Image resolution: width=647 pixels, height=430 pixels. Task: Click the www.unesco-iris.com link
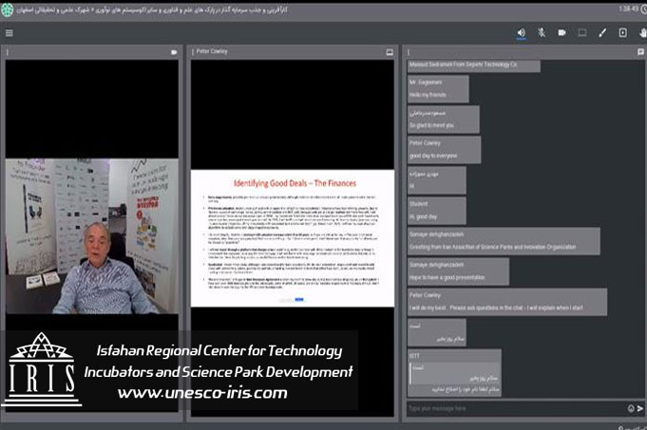(x=201, y=392)
